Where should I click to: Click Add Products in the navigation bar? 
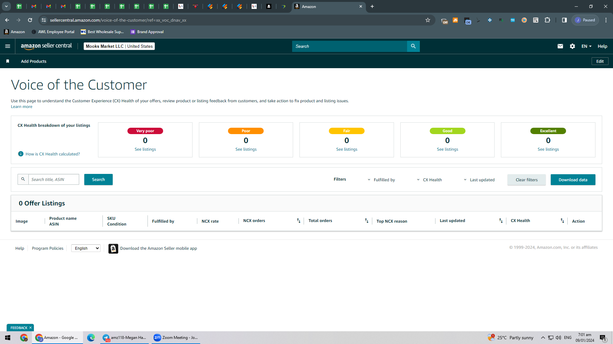[34, 61]
